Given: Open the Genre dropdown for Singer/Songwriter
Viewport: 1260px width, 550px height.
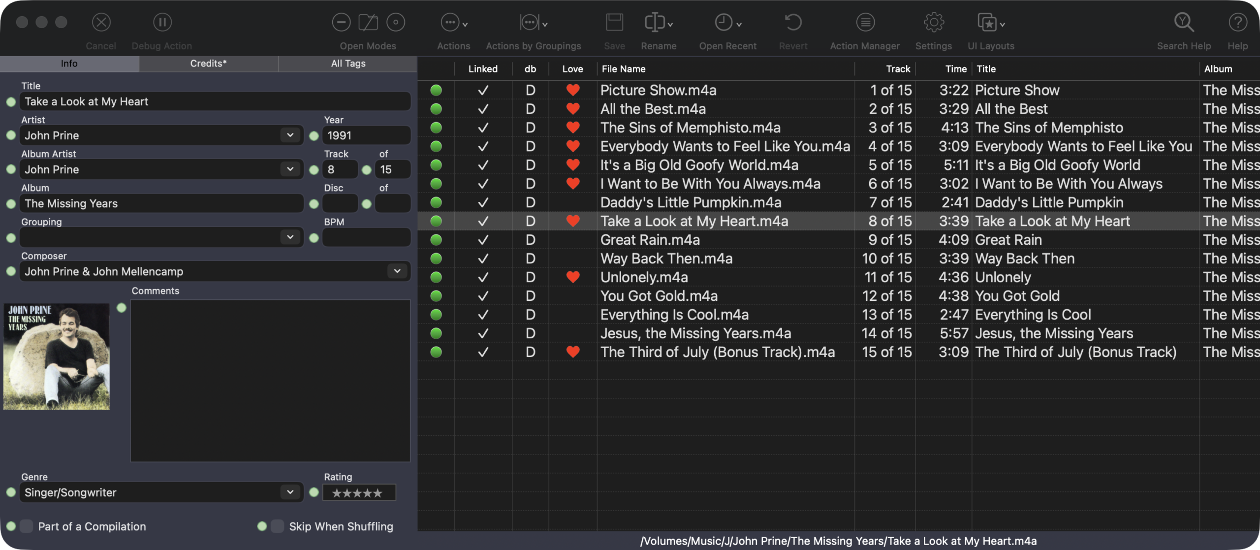Looking at the screenshot, I should point(290,492).
